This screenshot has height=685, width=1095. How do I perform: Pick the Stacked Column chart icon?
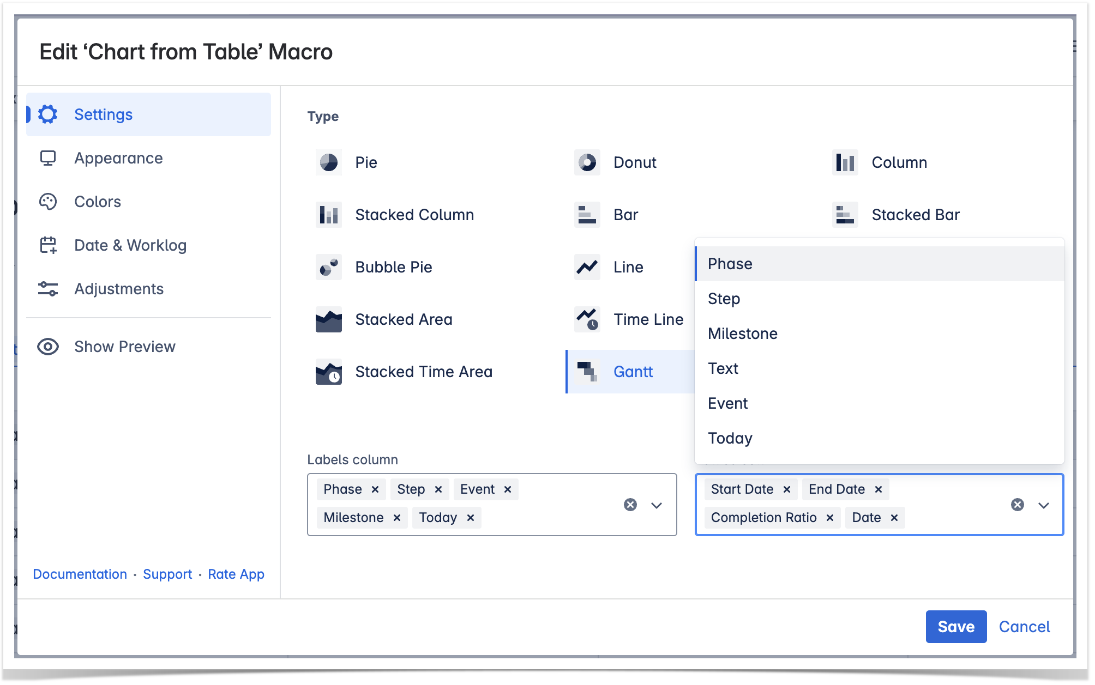pos(328,215)
